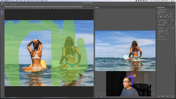This screenshot has height=99, width=176.
Task: Select the Zoom tool
Action: (2, 14)
